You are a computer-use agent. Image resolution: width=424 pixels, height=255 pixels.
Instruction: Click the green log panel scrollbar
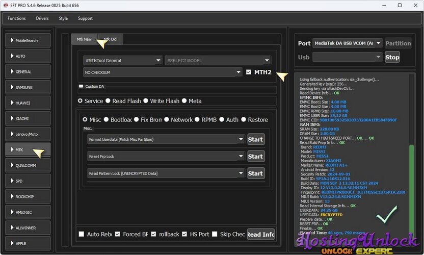[x=412, y=190]
